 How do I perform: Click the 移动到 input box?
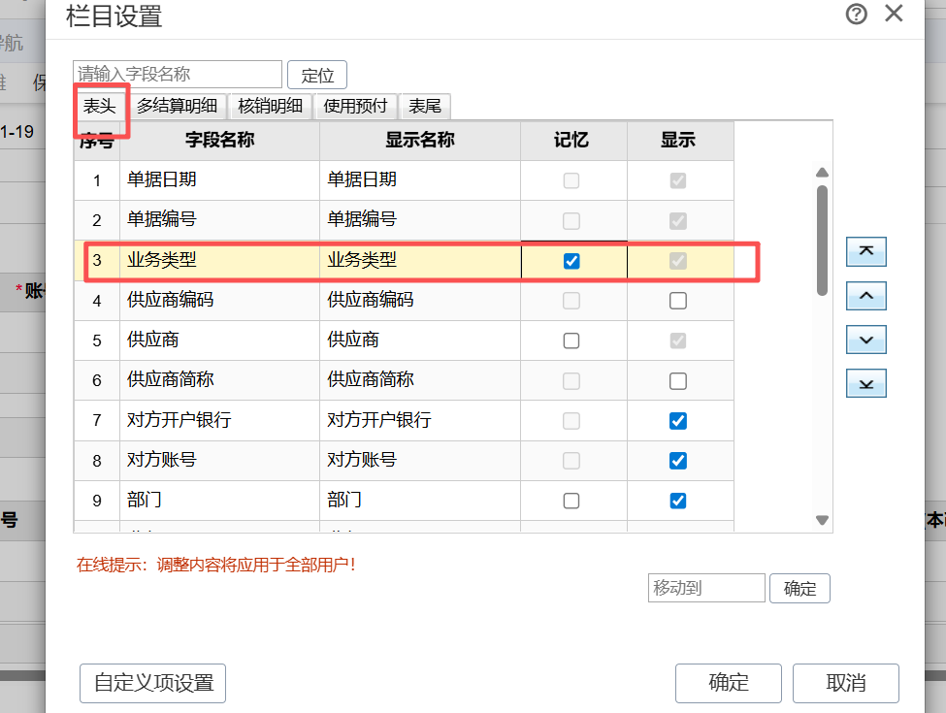[706, 588]
